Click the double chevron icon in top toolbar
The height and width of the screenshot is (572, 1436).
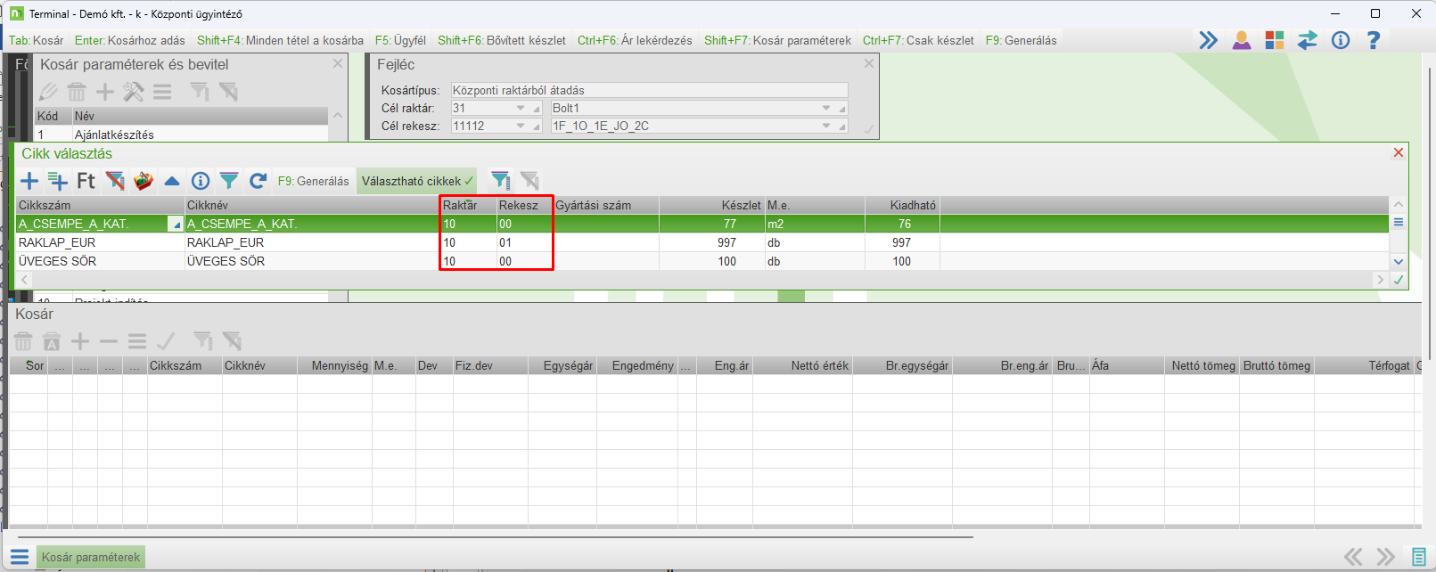1208,40
